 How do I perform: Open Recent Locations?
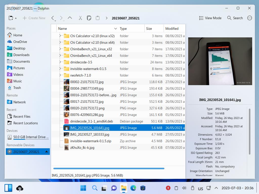[x=27, y=123]
